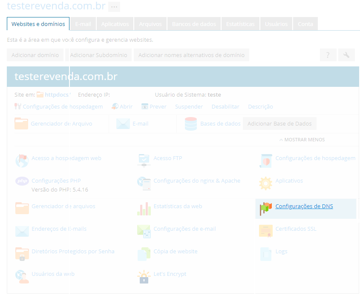This screenshot has width=360, height=295.
Task: Open the Cópia de website link
Action: coord(176,251)
